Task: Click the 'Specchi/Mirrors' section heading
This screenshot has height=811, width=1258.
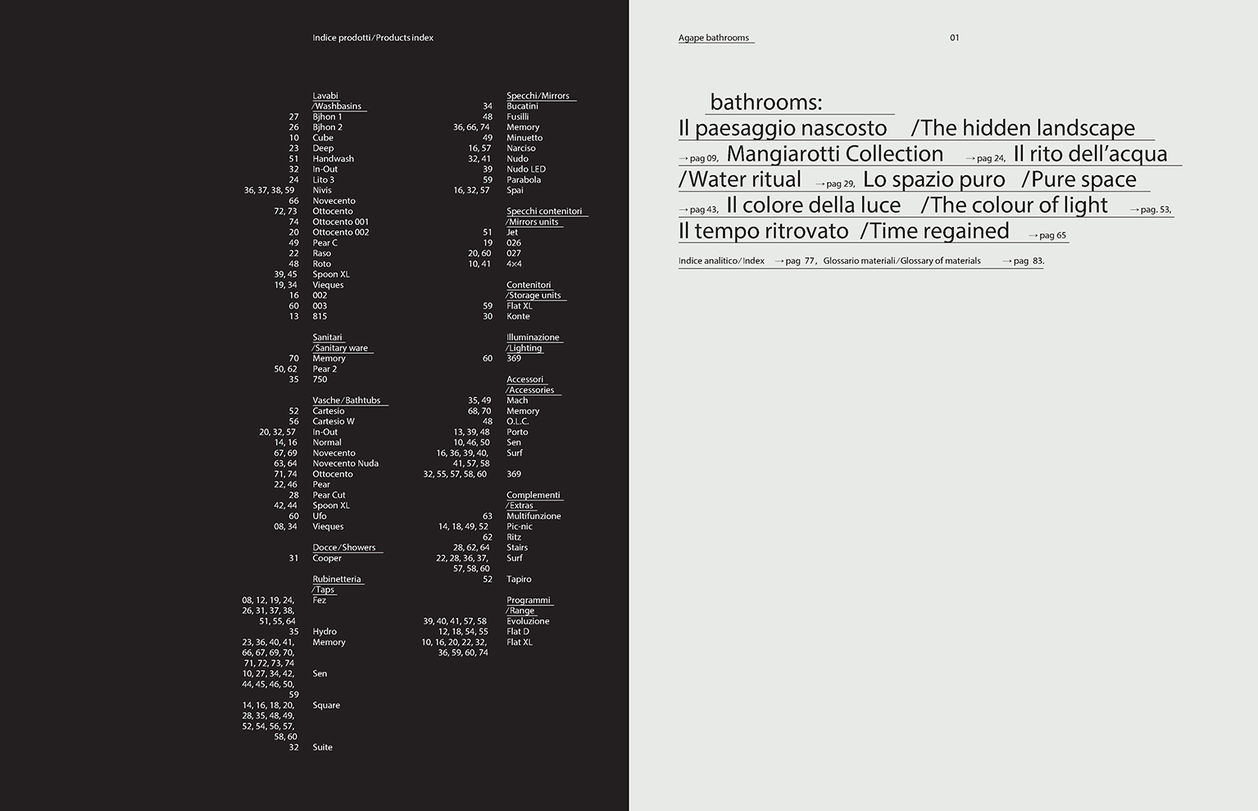Action: pyautogui.click(x=538, y=96)
